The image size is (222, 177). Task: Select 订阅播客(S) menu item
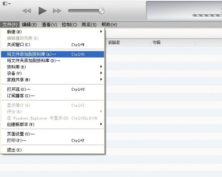tap(52, 96)
